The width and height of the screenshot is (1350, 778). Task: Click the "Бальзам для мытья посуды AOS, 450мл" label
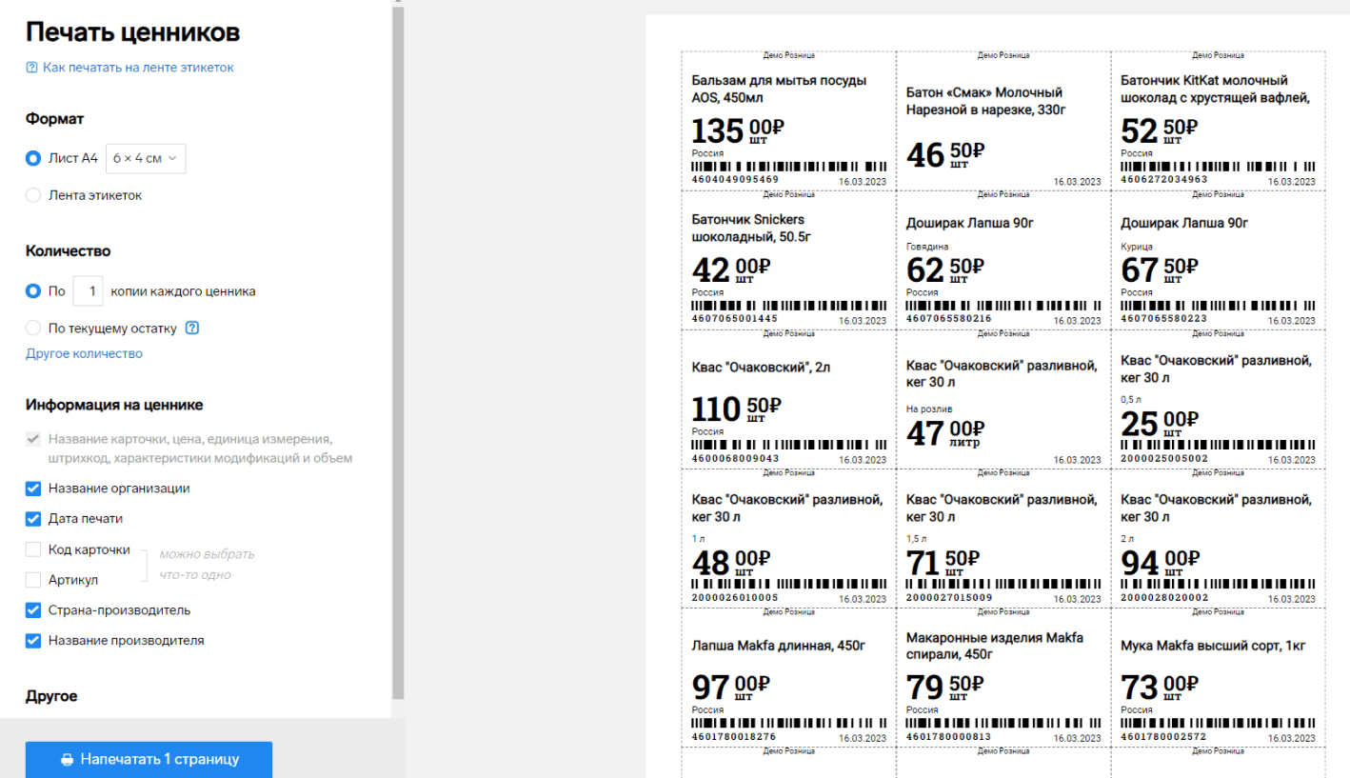pyautogui.click(x=789, y=120)
